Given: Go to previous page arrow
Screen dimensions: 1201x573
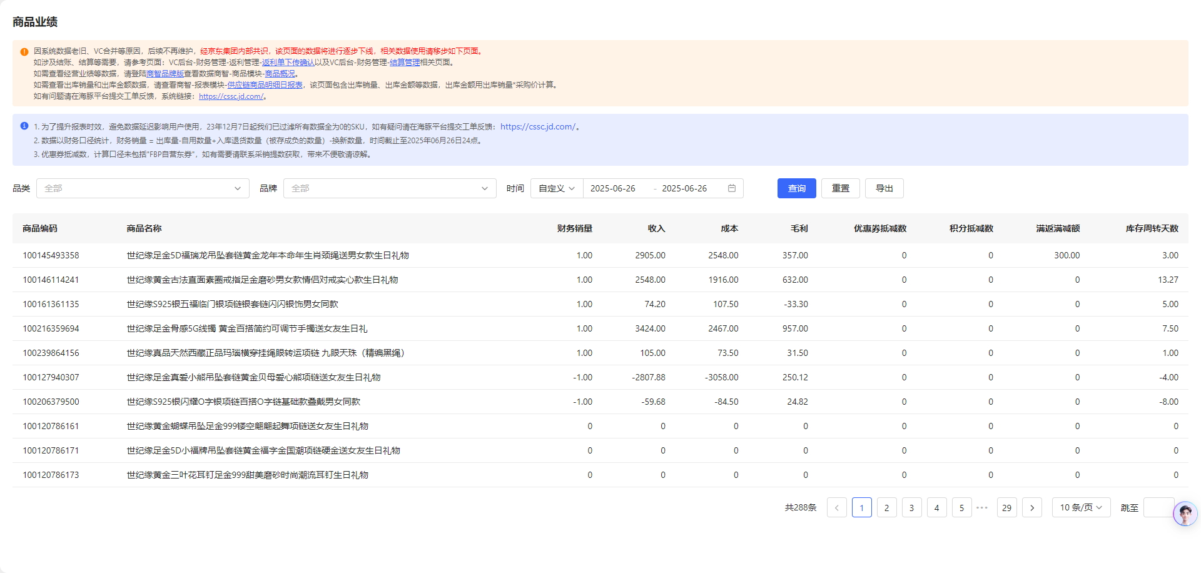Looking at the screenshot, I should (x=836, y=508).
